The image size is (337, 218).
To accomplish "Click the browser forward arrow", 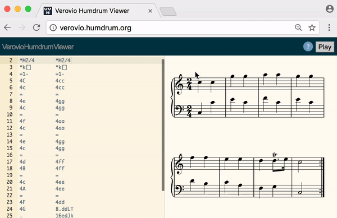I will click(x=22, y=27).
